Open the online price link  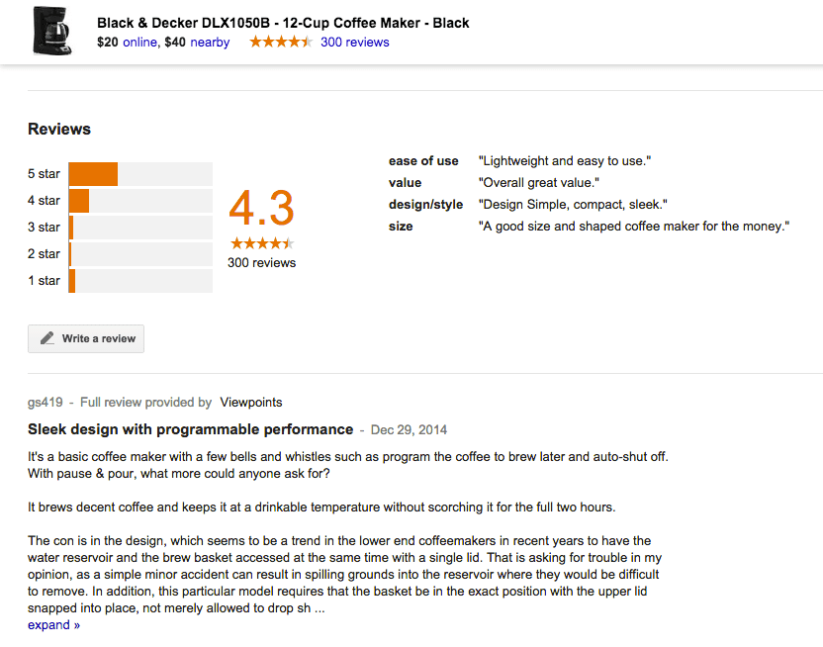pos(139,43)
